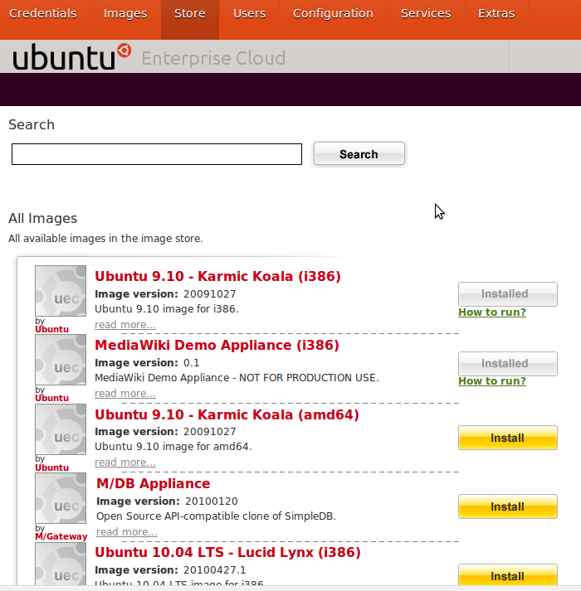Open Ubuntu 9.10 - Karmic Koala (i386) title
This screenshot has width=581, height=591.
click(217, 276)
